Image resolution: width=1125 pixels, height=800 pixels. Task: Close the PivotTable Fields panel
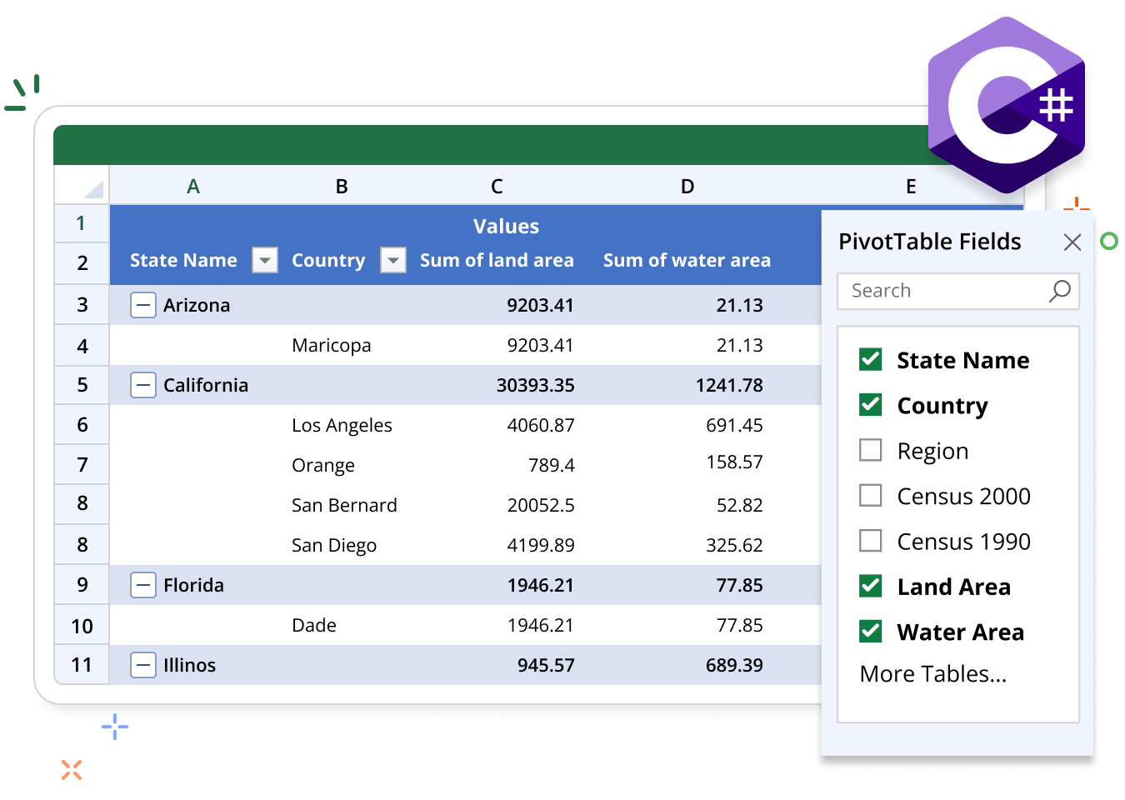[x=1072, y=242]
